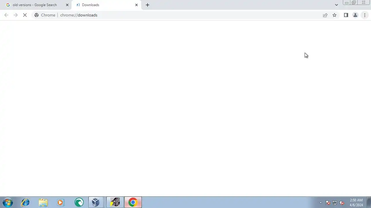
Task: Bookmark this page with star icon
Action: (334, 15)
